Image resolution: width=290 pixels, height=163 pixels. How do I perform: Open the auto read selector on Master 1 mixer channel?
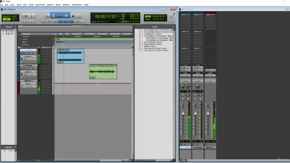210,76
